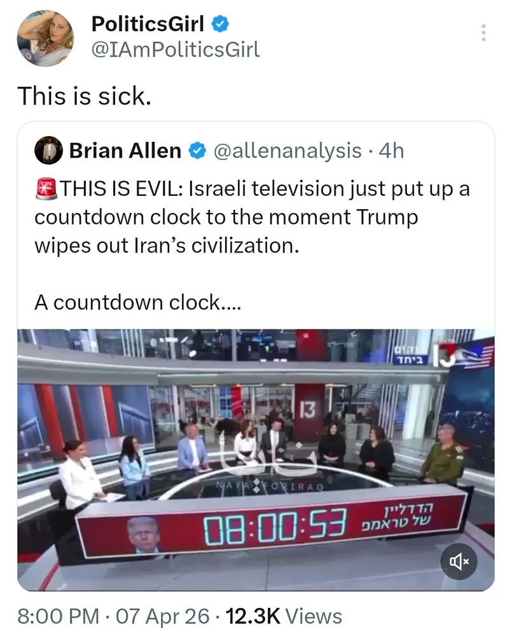Screen dimensions: 512x636
Task: Open the 8:00 PM · 07 Apr 26 timestamp
Action: coord(114,616)
